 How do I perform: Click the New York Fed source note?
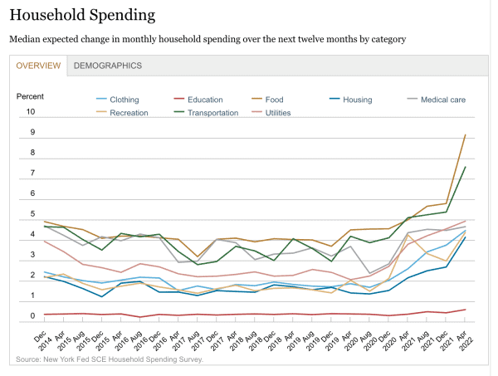(109, 359)
